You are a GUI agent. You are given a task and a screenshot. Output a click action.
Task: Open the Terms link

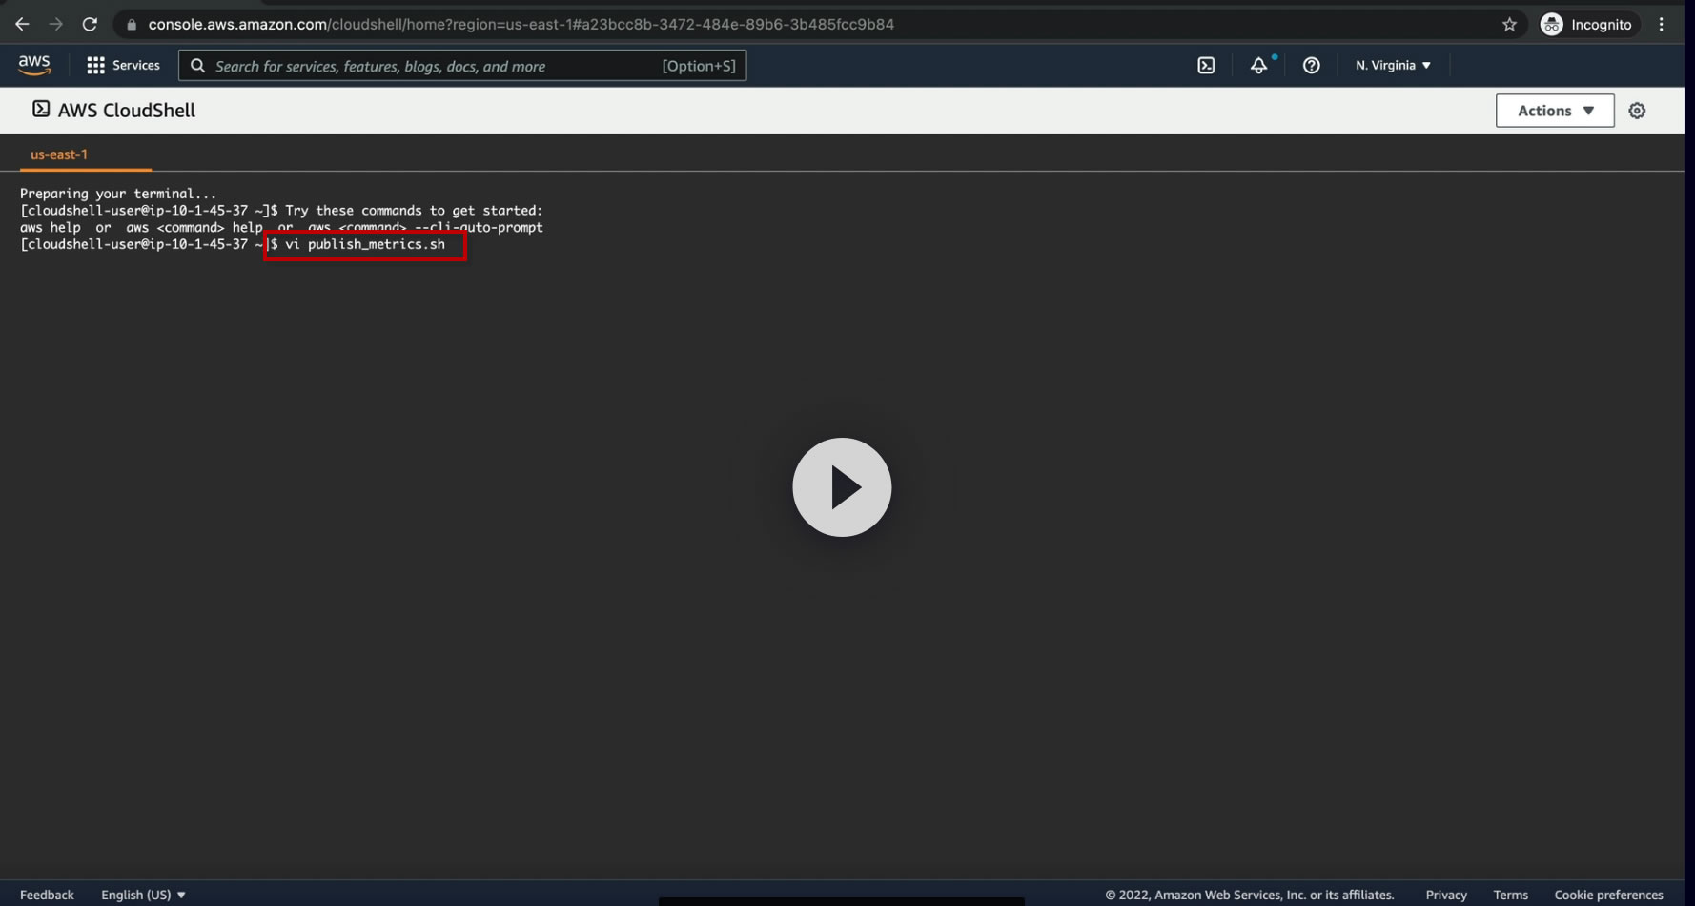(x=1510, y=895)
